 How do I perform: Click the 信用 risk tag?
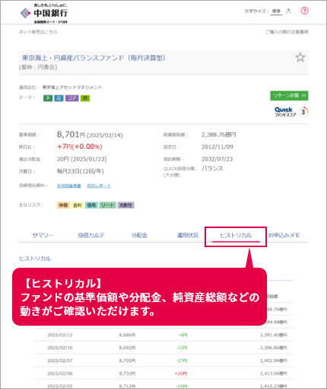point(91,205)
